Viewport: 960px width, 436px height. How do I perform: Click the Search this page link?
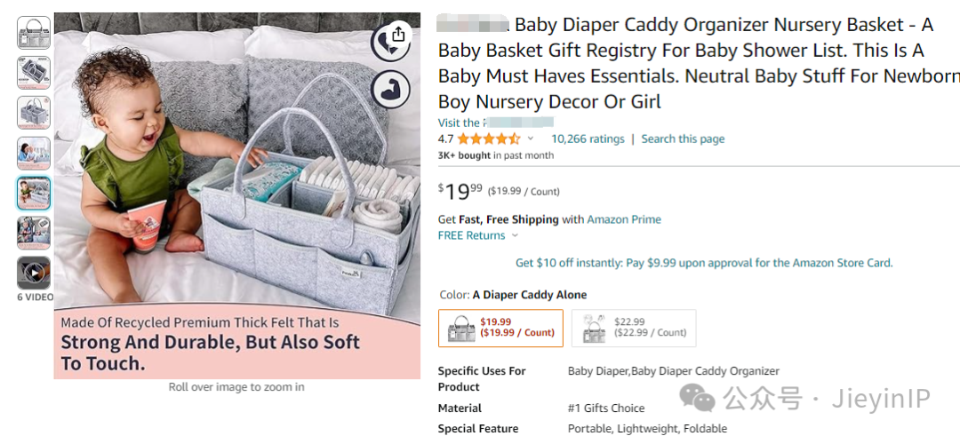point(683,139)
